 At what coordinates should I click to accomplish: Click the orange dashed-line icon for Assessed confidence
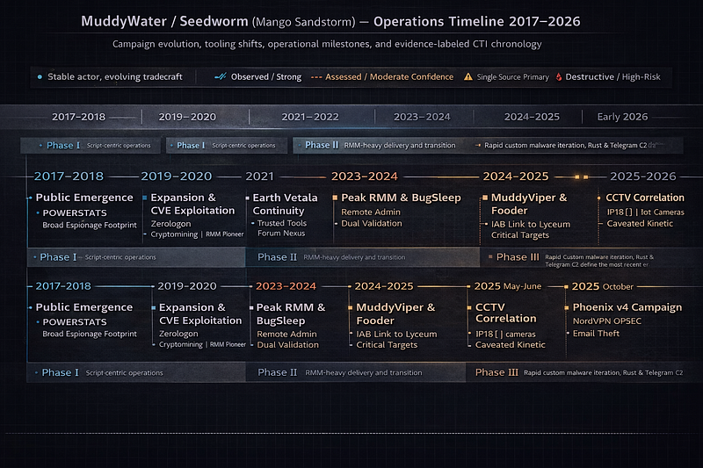pos(316,77)
